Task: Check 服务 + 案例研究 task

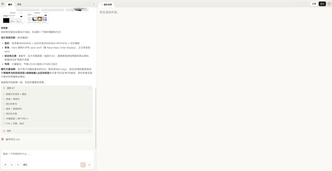Action: [4, 109]
